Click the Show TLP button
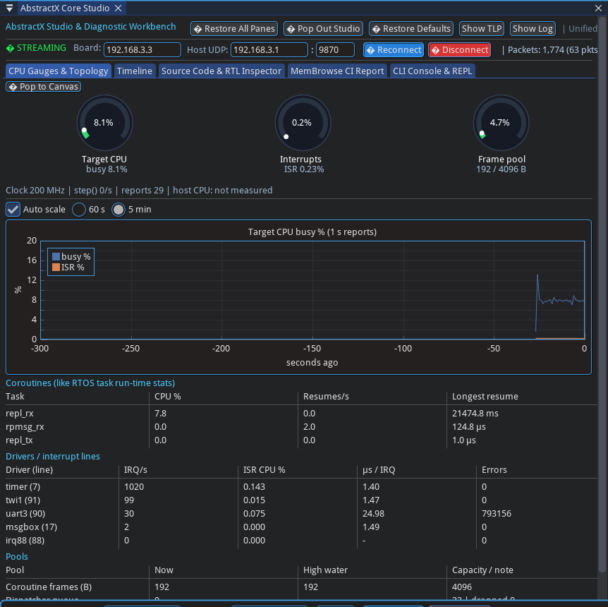The width and height of the screenshot is (608, 607). tap(482, 29)
